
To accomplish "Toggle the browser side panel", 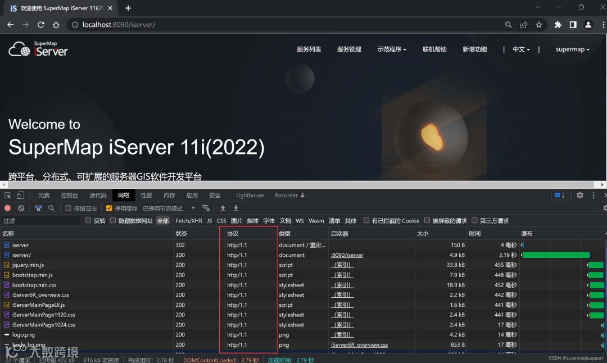I will (573, 24).
